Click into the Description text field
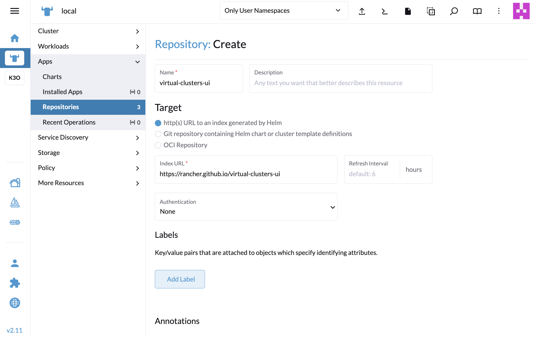Screen dimensions: 533x337 point(340,83)
